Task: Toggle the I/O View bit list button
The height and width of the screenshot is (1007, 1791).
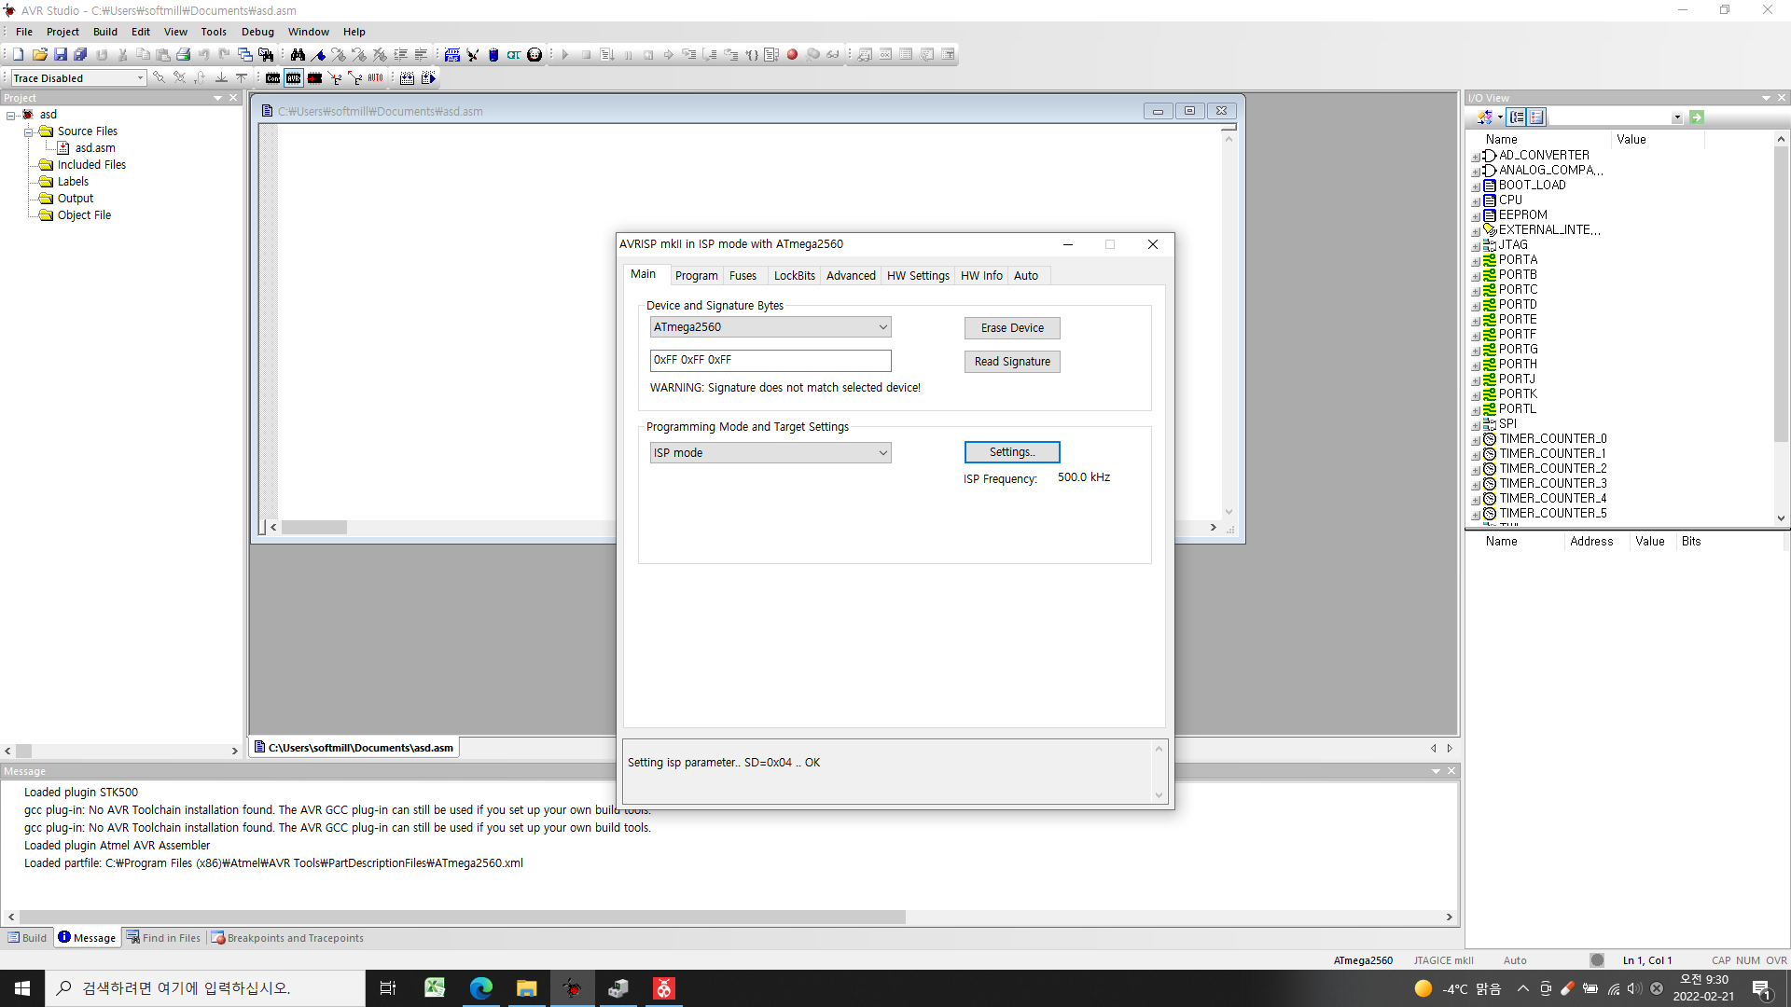Action: point(1536,117)
